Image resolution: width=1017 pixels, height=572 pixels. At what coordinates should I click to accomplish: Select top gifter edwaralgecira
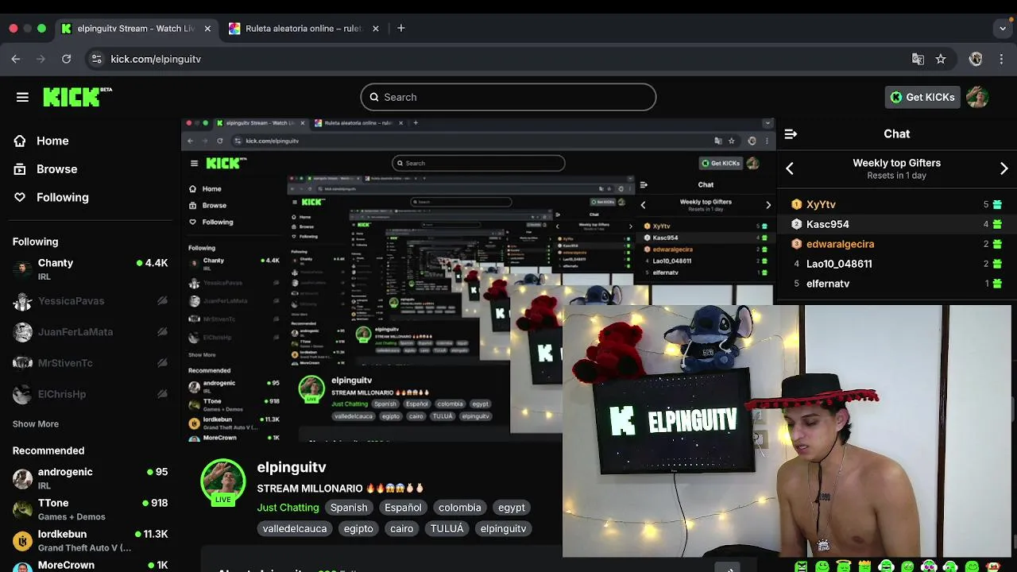tap(840, 244)
